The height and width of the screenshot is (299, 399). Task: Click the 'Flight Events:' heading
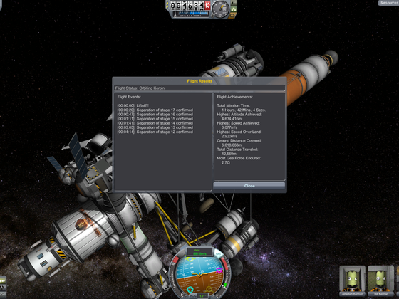(129, 97)
